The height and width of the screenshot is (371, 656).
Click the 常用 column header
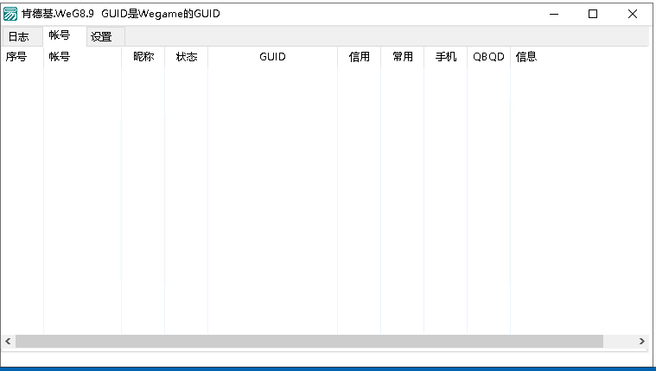tap(403, 57)
